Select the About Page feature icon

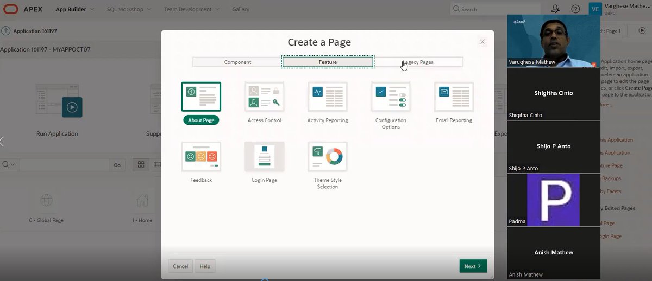pos(201,97)
